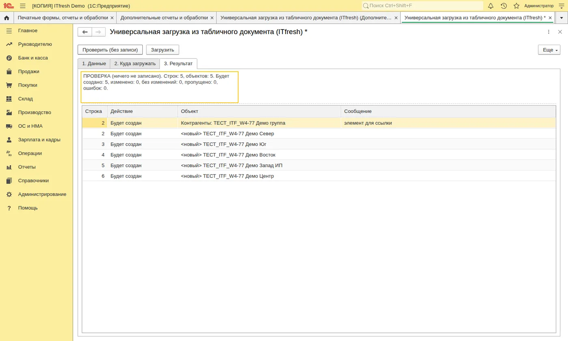568x341 pixels.
Task: Switch to the 2. Куда загружать tab
Action: tap(135, 64)
